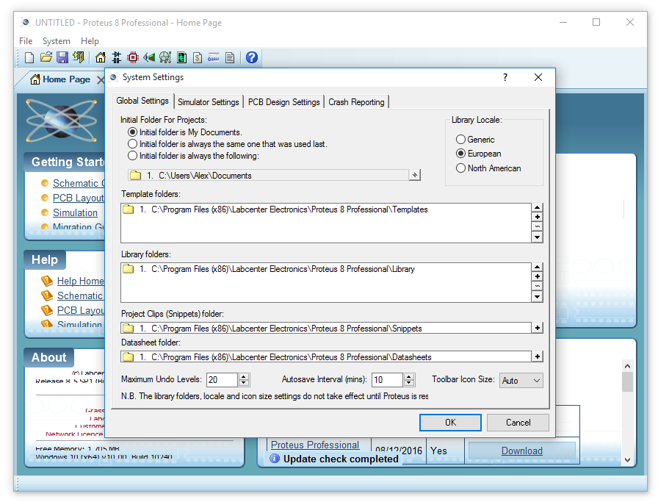Select the Global Settings tab

[142, 101]
